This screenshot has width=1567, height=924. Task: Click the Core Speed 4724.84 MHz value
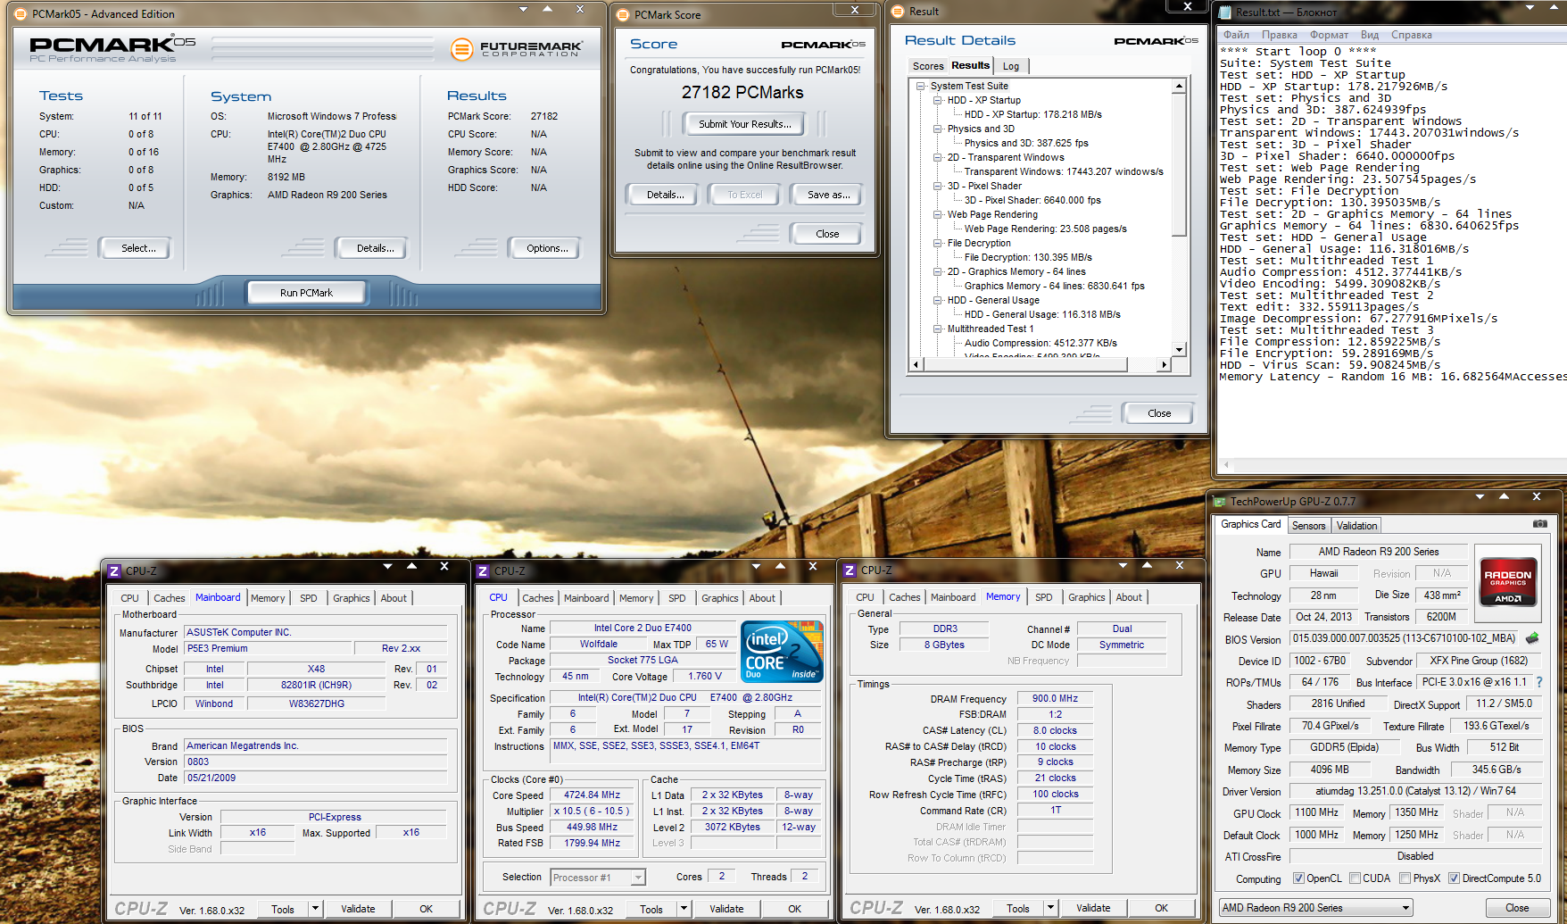pos(593,795)
